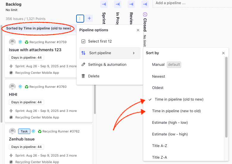The height and width of the screenshot is (164, 232).
Task: Click the Delete trash icon
Action: click(83, 76)
